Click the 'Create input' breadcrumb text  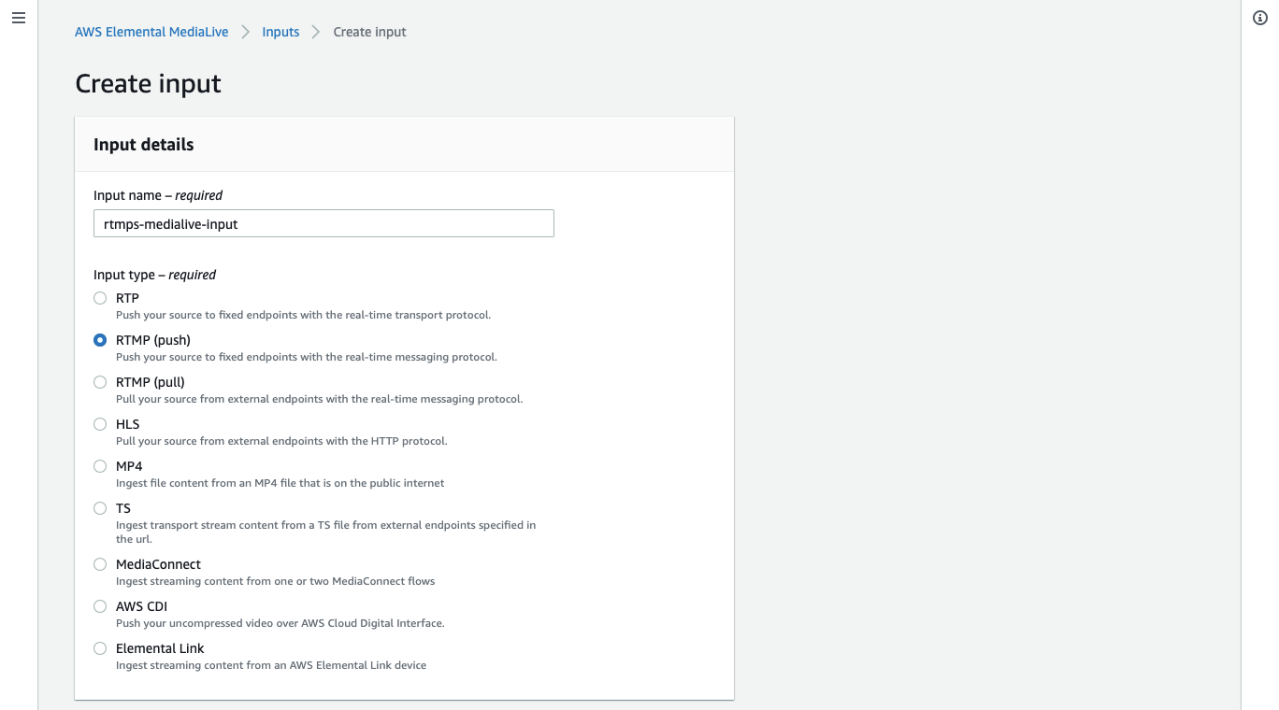point(369,32)
